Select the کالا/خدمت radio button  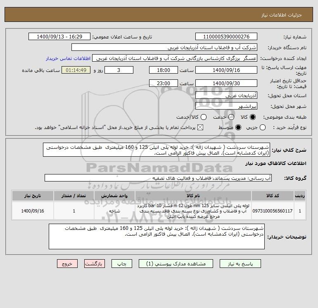[x=204, y=117]
